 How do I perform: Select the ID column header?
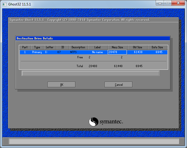click(x=63, y=47)
